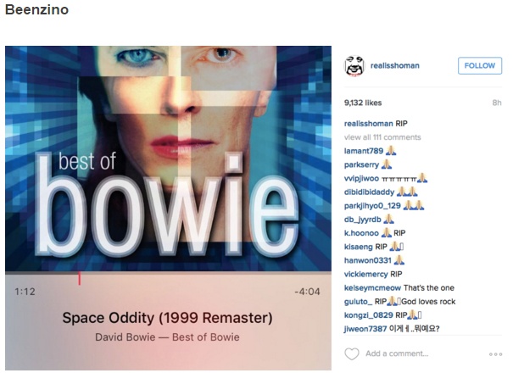The height and width of the screenshot is (373, 513).
Task: Click the red playback position marker
Action: [79, 278]
